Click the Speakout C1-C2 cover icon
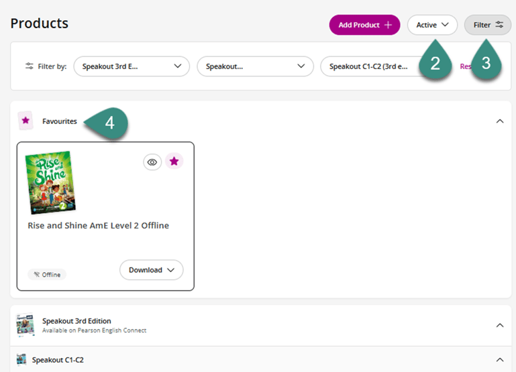 pos(21,360)
